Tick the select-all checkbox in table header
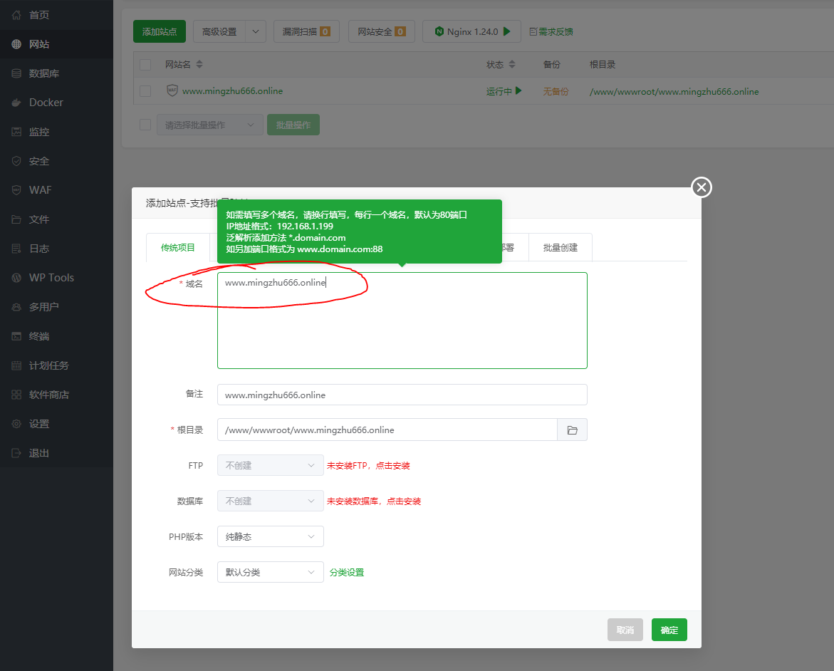 145,65
